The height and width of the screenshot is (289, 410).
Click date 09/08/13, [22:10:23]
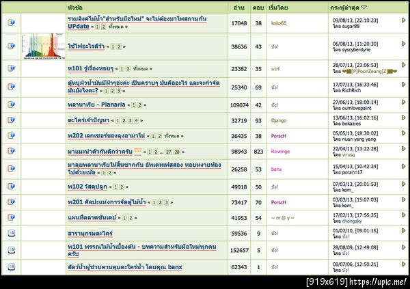(355, 20)
